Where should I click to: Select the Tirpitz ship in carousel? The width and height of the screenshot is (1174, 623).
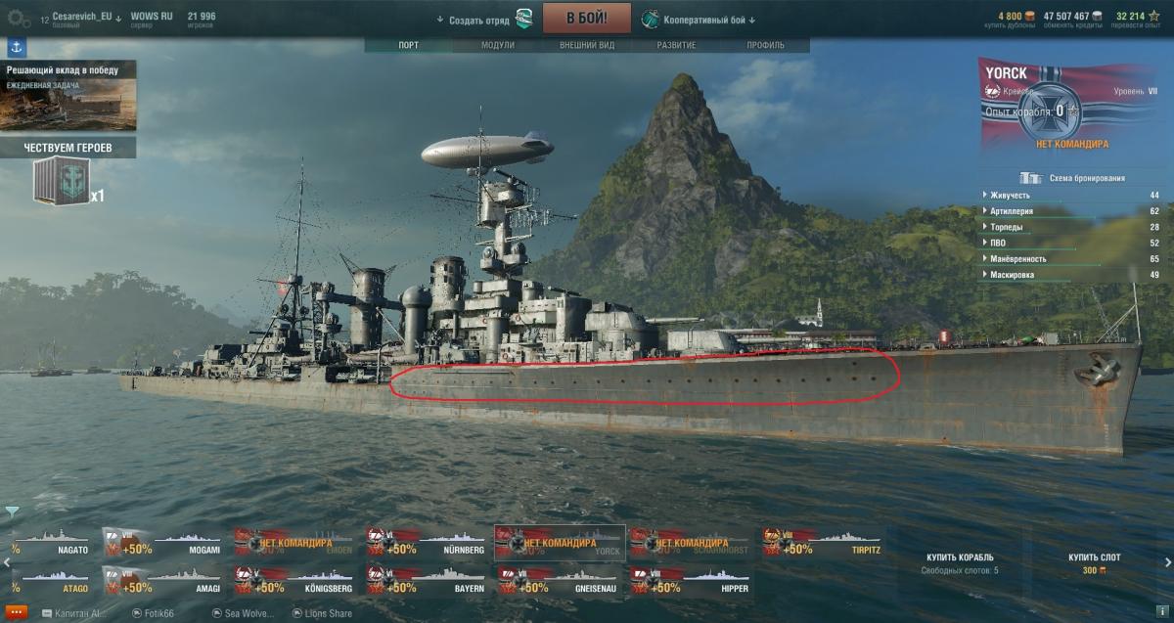tap(824, 541)
